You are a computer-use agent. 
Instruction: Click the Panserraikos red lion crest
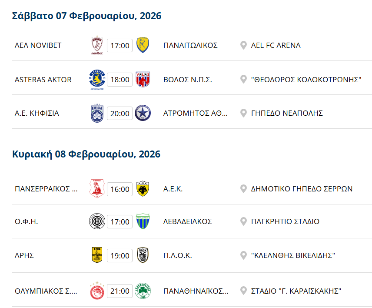coord(97,189)
